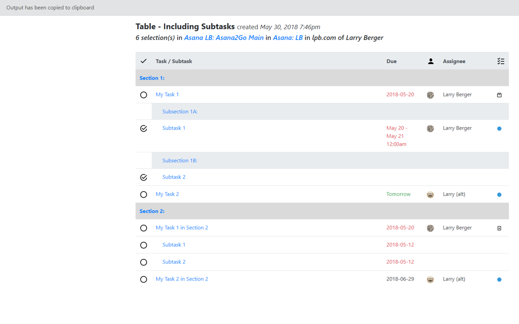Viewport: 519px width, 324px height.
Task: Click Larry (alt)'s avatar on the My Task 2 row
Action: click(430, 194)
